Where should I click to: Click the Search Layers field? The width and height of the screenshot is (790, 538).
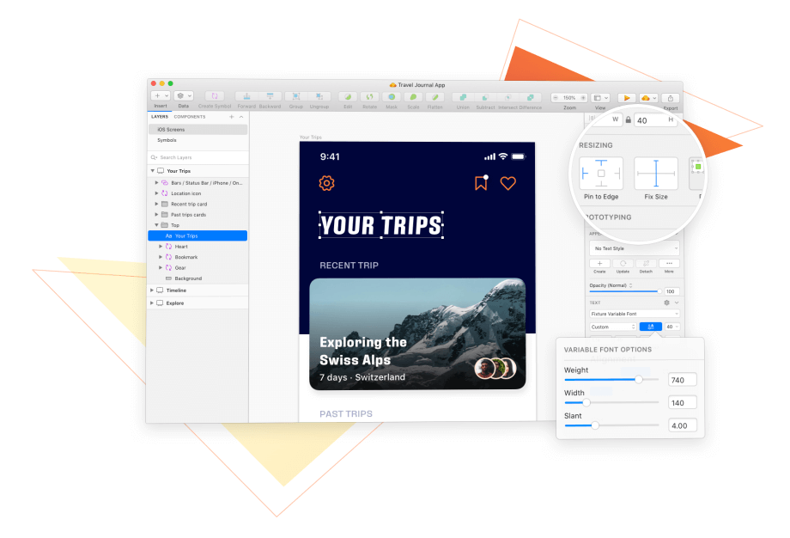[198, 157]
